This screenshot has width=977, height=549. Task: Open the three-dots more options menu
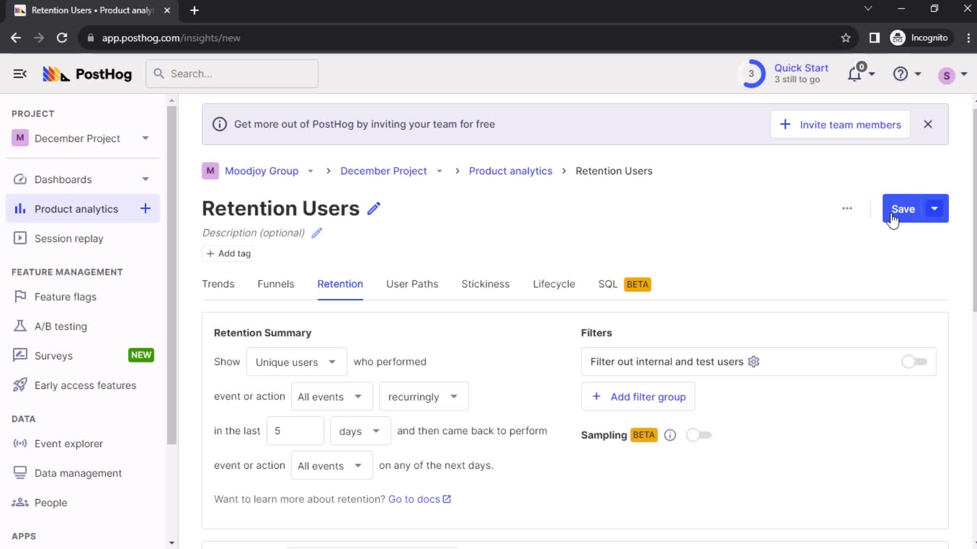tap(847, 208)
